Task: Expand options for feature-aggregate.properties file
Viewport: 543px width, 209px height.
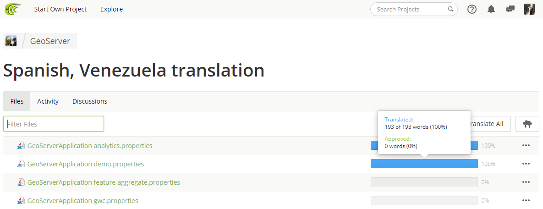Action: [x=526, y=182]
